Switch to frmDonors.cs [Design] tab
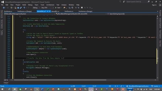The image size is (162, 91). 25,11
